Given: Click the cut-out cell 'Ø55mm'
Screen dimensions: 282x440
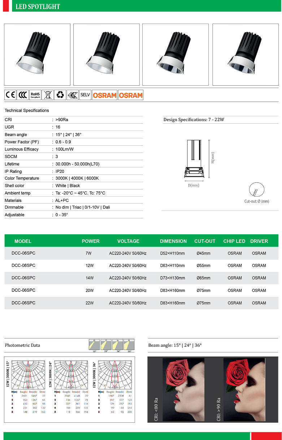Looking at the screenshot, I should pyautogui.click(x=204, y=266).
